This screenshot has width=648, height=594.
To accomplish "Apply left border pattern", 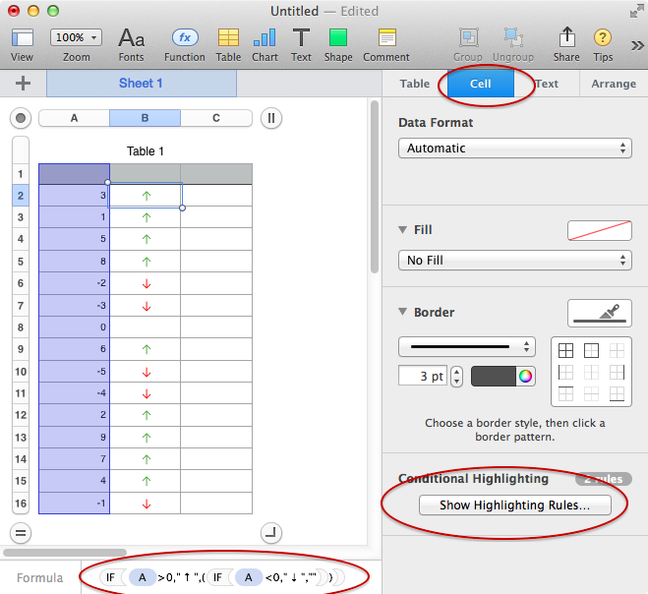I will [565, 372].
